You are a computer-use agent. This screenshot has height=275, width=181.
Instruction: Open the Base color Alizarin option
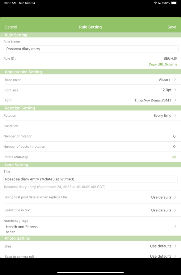90,80
